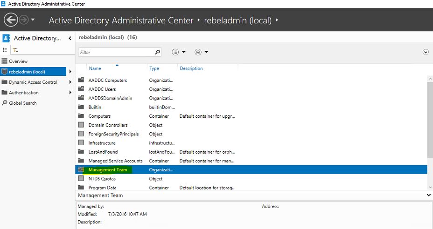The height and width of the screenshot is (229, 433).
Task: Expand Dynamic Access Control submenu arrow
Action: point(70,82)
